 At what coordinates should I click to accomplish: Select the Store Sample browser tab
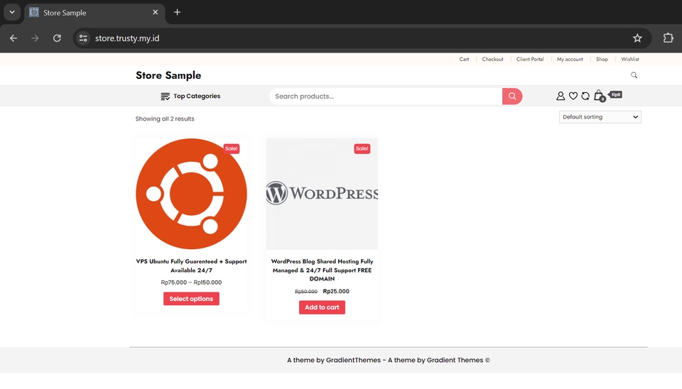coord(94,13)
